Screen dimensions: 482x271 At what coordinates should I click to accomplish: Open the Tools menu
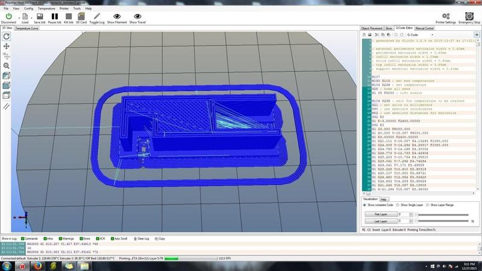point(77,8)
